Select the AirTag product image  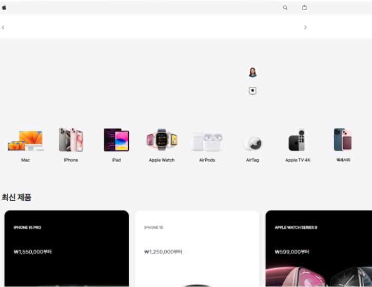click(x=252, y=143)
